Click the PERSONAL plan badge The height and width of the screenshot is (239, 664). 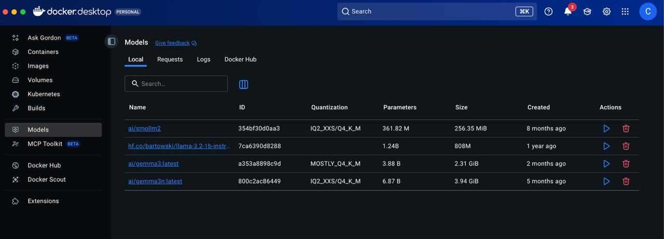pyautogui.click(x=128, y=11)
